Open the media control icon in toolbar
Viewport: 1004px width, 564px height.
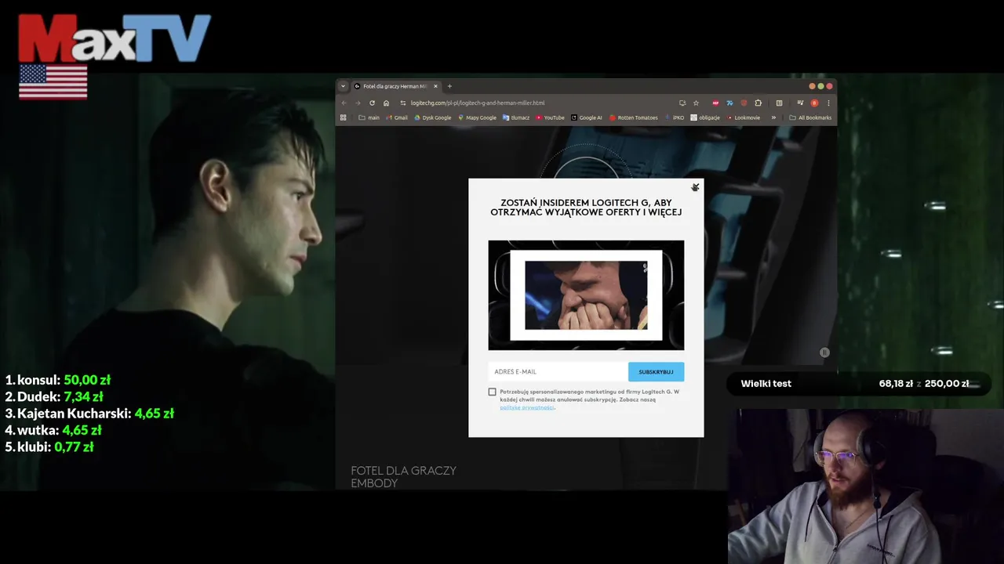pyautogui.click(x=800, y=103)
